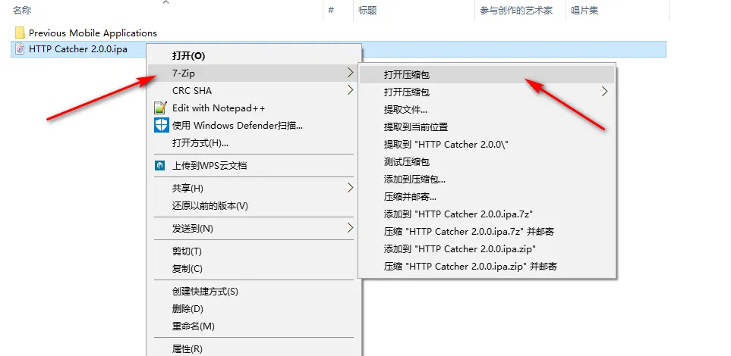Choose 压缩 "HTTP Catcher 2.0.0.ipa.zip" 并邮寄
Image resolution: width=731 pixels, height=356 pixels.
pos(487,266)
